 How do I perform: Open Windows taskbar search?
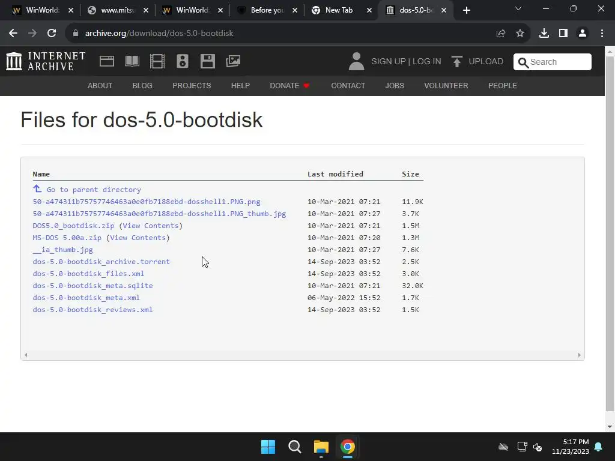[294, 447]
